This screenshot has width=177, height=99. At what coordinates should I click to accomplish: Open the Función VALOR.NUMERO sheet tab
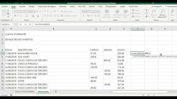[25, 92]
